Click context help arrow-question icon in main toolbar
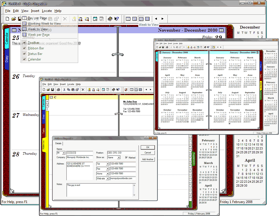The image size is (279, 216). 117,19
